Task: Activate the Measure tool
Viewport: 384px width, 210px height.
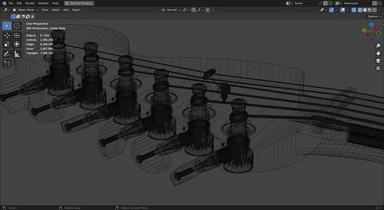Action: click(17, 54)
